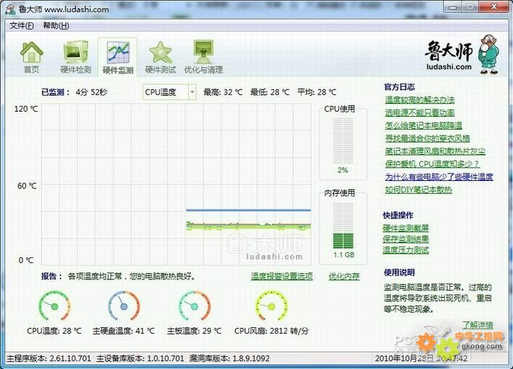Expand the CPU温度 dropdown

(x=192, y=92)
